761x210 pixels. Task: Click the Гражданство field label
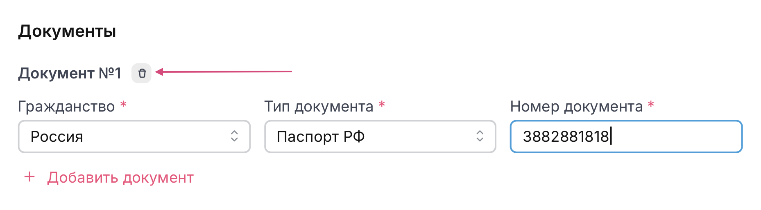66,107
